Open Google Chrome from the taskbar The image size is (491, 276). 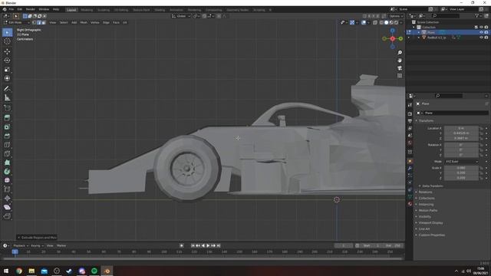point(19,271)
